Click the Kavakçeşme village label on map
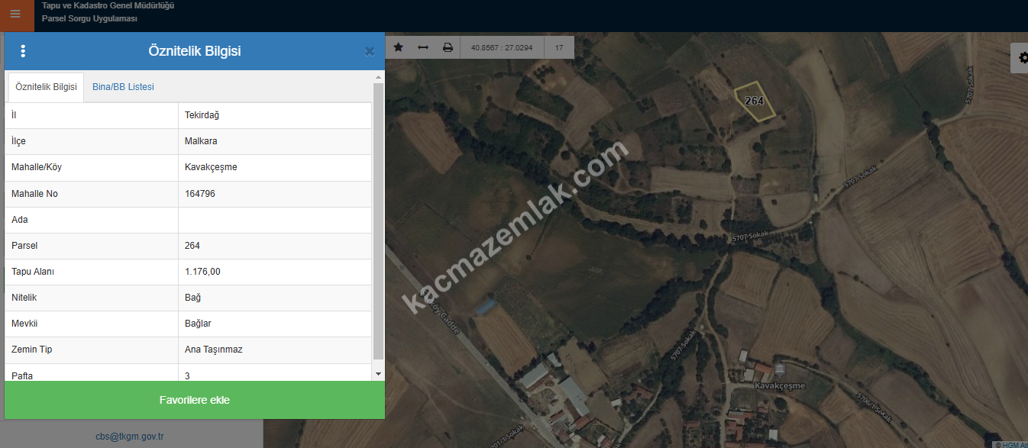This screenshot has height=448, width=1028. (x=779, y=386)
